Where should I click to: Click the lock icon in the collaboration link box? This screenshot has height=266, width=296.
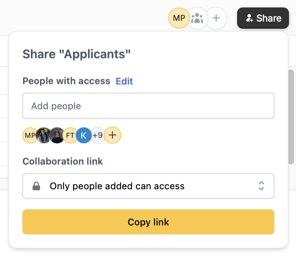click(x=36, y=186)
